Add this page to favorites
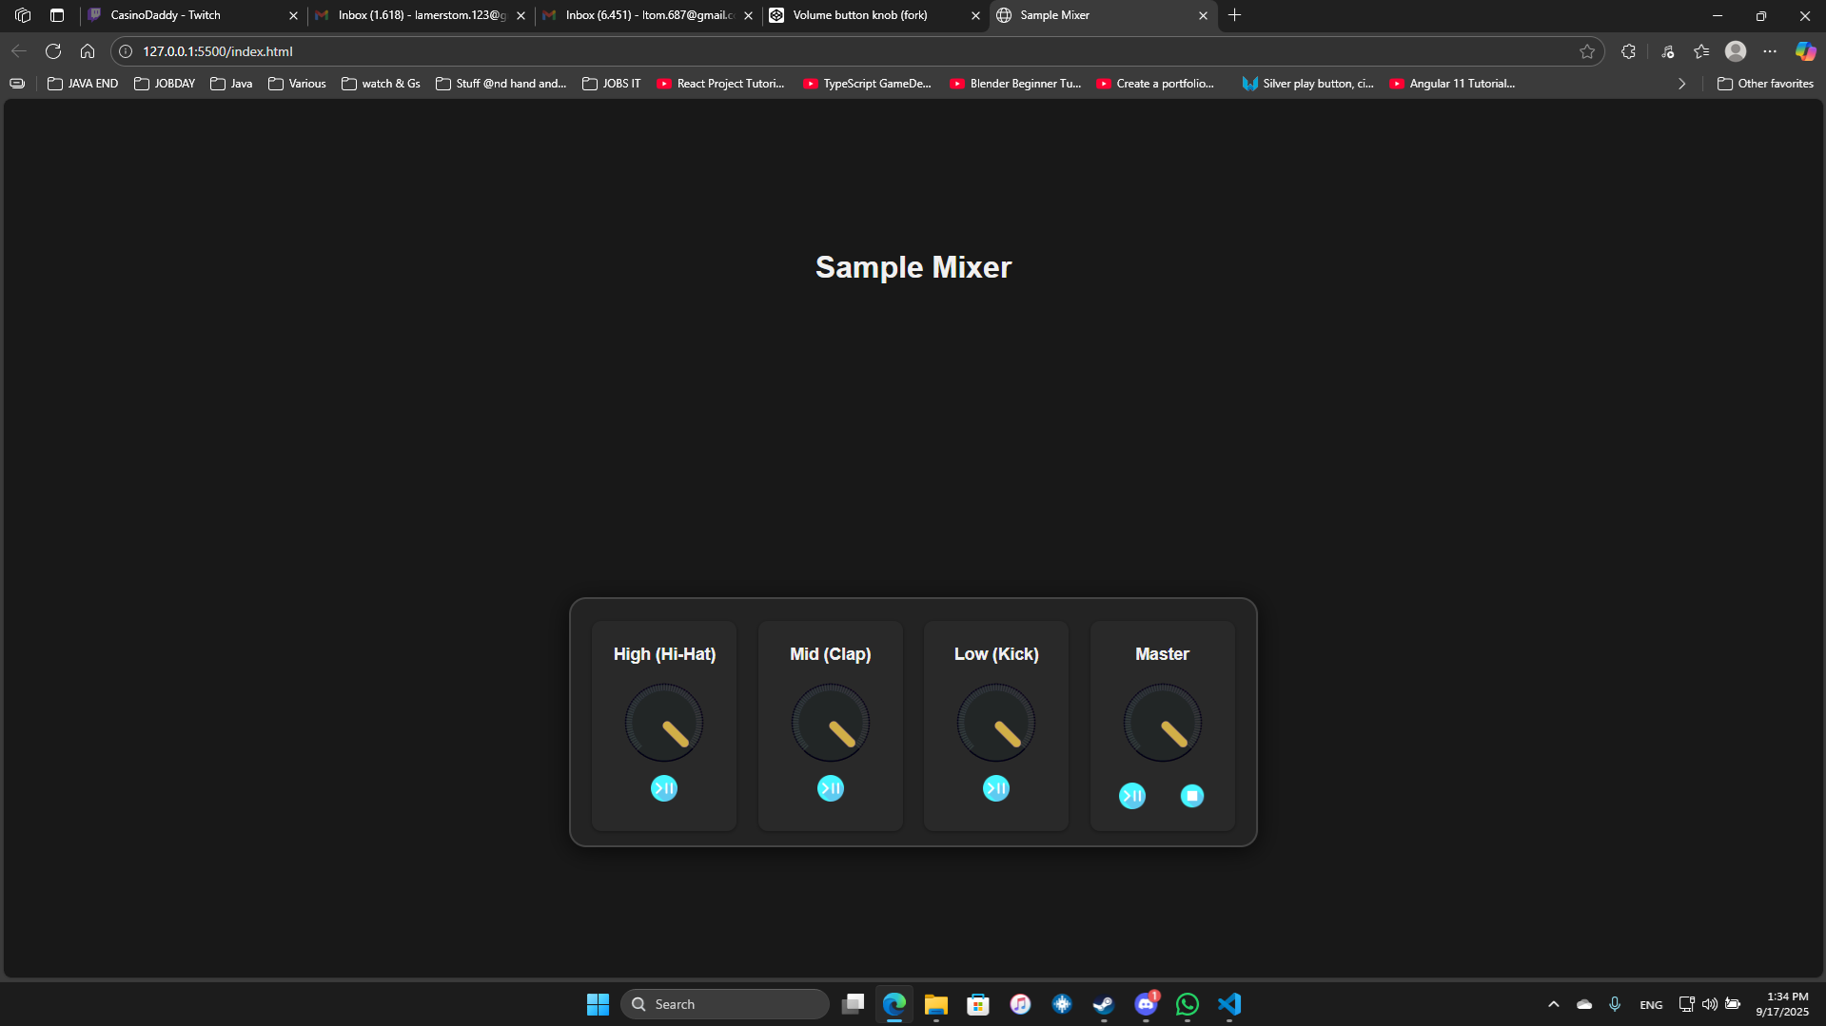The width and height of the screenshot is (1826, 1026). [x=1587, y=51]
